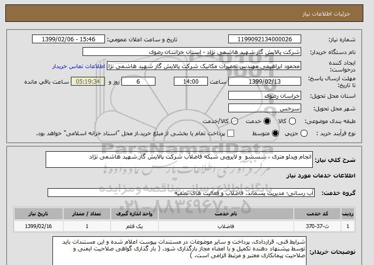Click the کد خدمت column header
This screenshot has width=374, height=265.
point(317,213)
